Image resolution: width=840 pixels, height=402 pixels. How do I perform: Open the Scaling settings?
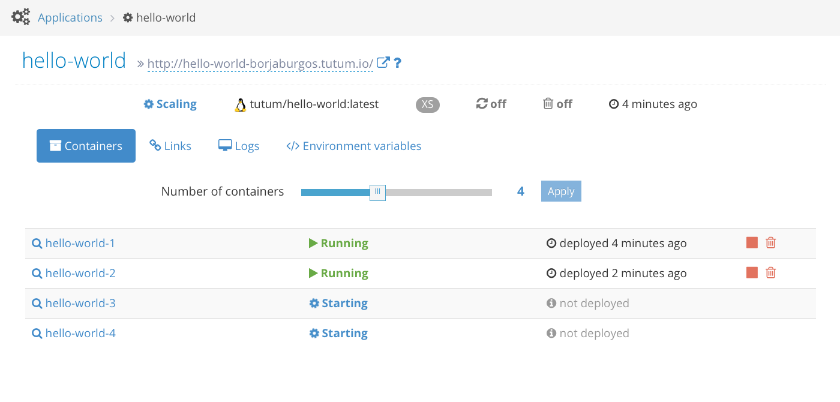(x=170, y=104)
